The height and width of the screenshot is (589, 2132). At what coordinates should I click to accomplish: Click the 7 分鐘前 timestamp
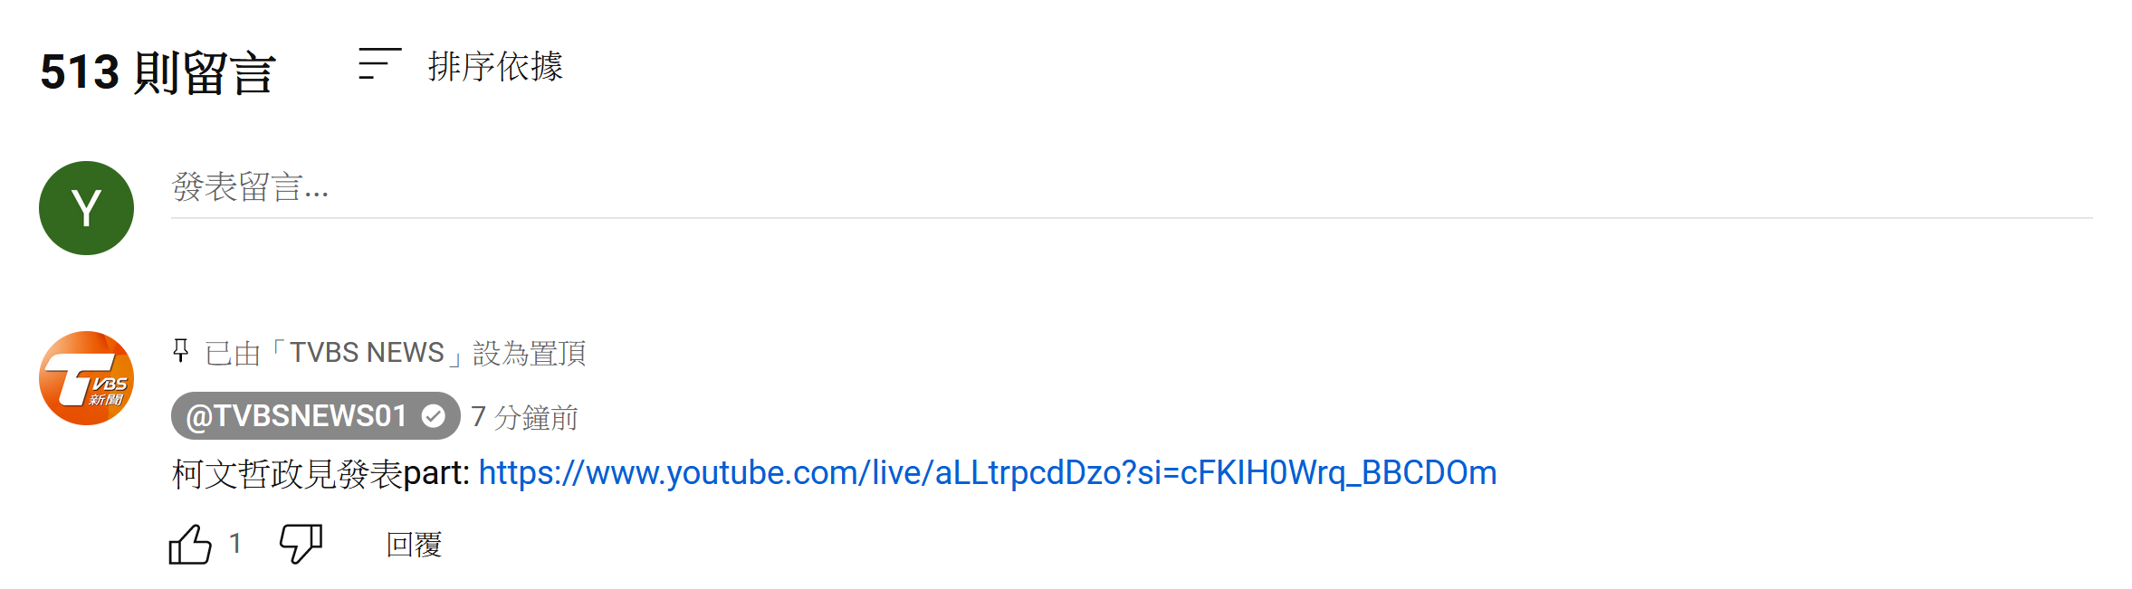tap(524, 417)
